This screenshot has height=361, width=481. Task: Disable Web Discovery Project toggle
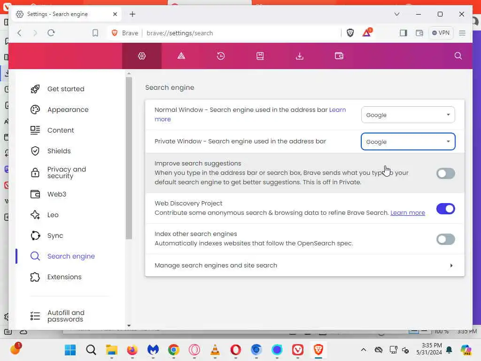(x=445, y=209)
